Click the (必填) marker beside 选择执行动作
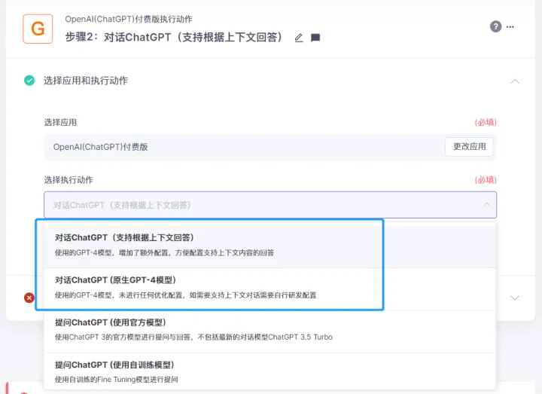This screenshot has height=394, width=542. click(486, 180)
